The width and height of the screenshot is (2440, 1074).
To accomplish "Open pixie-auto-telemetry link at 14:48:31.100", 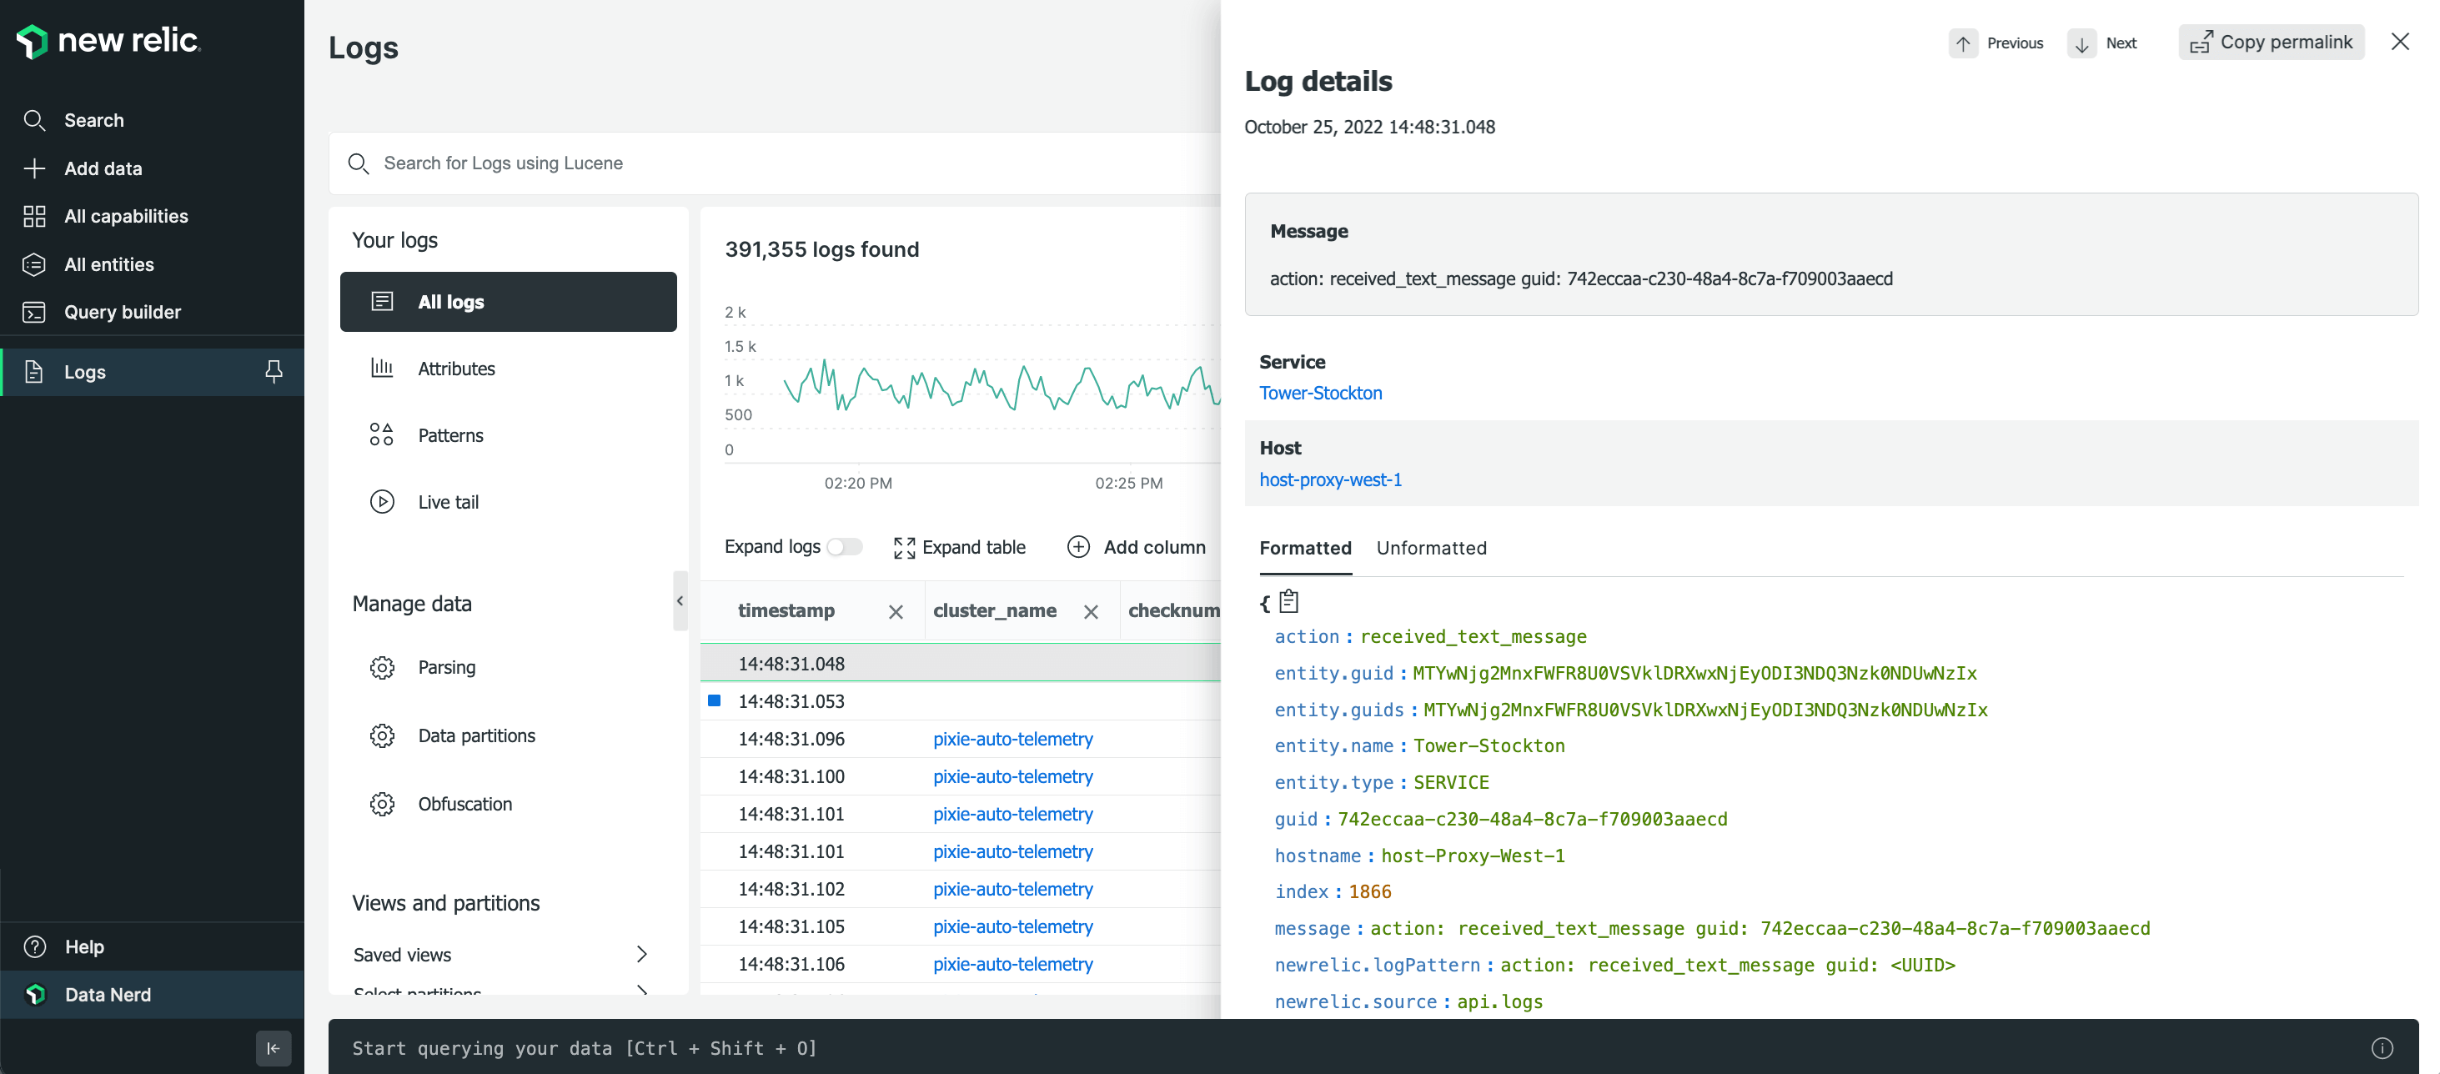I will (x=1012, y=776).
